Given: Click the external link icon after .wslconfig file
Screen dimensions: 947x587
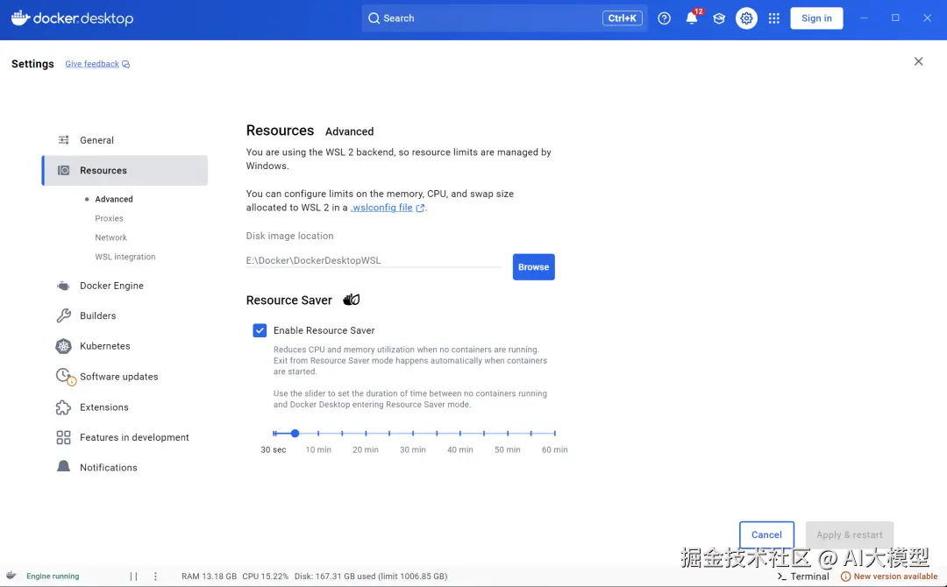Looking at the screenshot, I should tap(420, 208).
